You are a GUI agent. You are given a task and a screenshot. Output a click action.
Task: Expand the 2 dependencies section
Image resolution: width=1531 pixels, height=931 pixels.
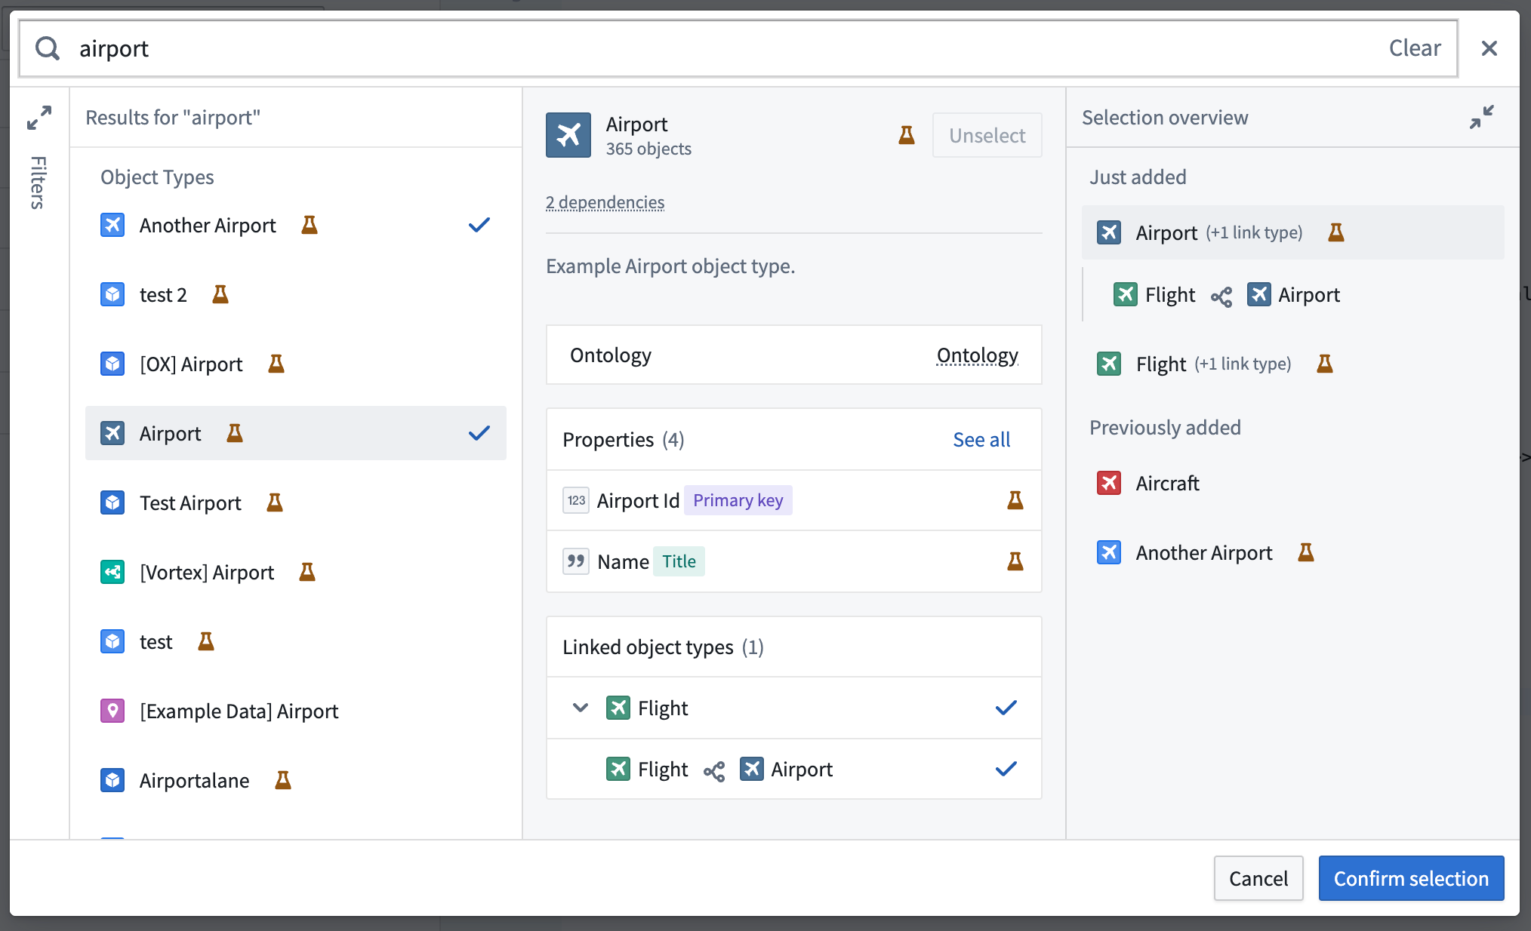pyautogui.click(x=606, y=201)
